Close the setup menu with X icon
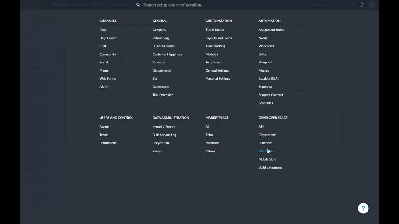 [x=362, y=4]
